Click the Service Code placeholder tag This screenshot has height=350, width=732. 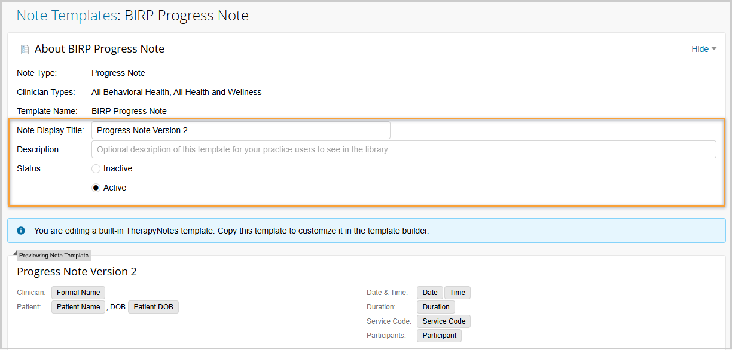(444, 321)
